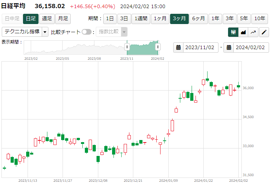Click the end date calendar icon
The width and height of the screenshot is (274, 186).
point(229,47)
